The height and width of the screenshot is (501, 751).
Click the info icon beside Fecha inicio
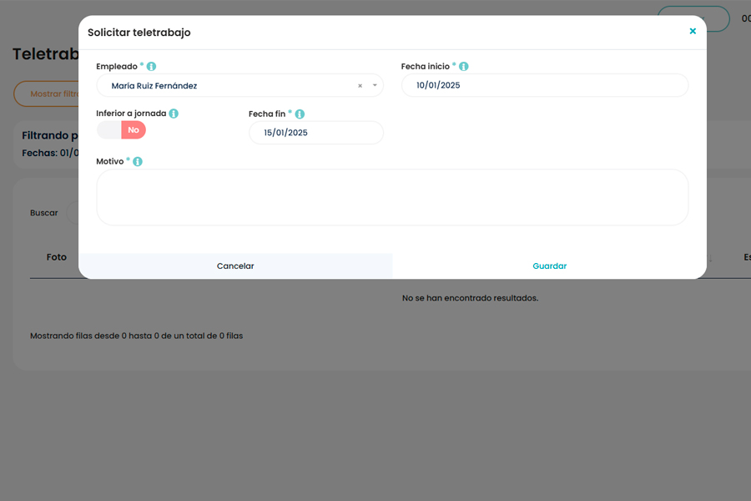click(x=464, y=66)
